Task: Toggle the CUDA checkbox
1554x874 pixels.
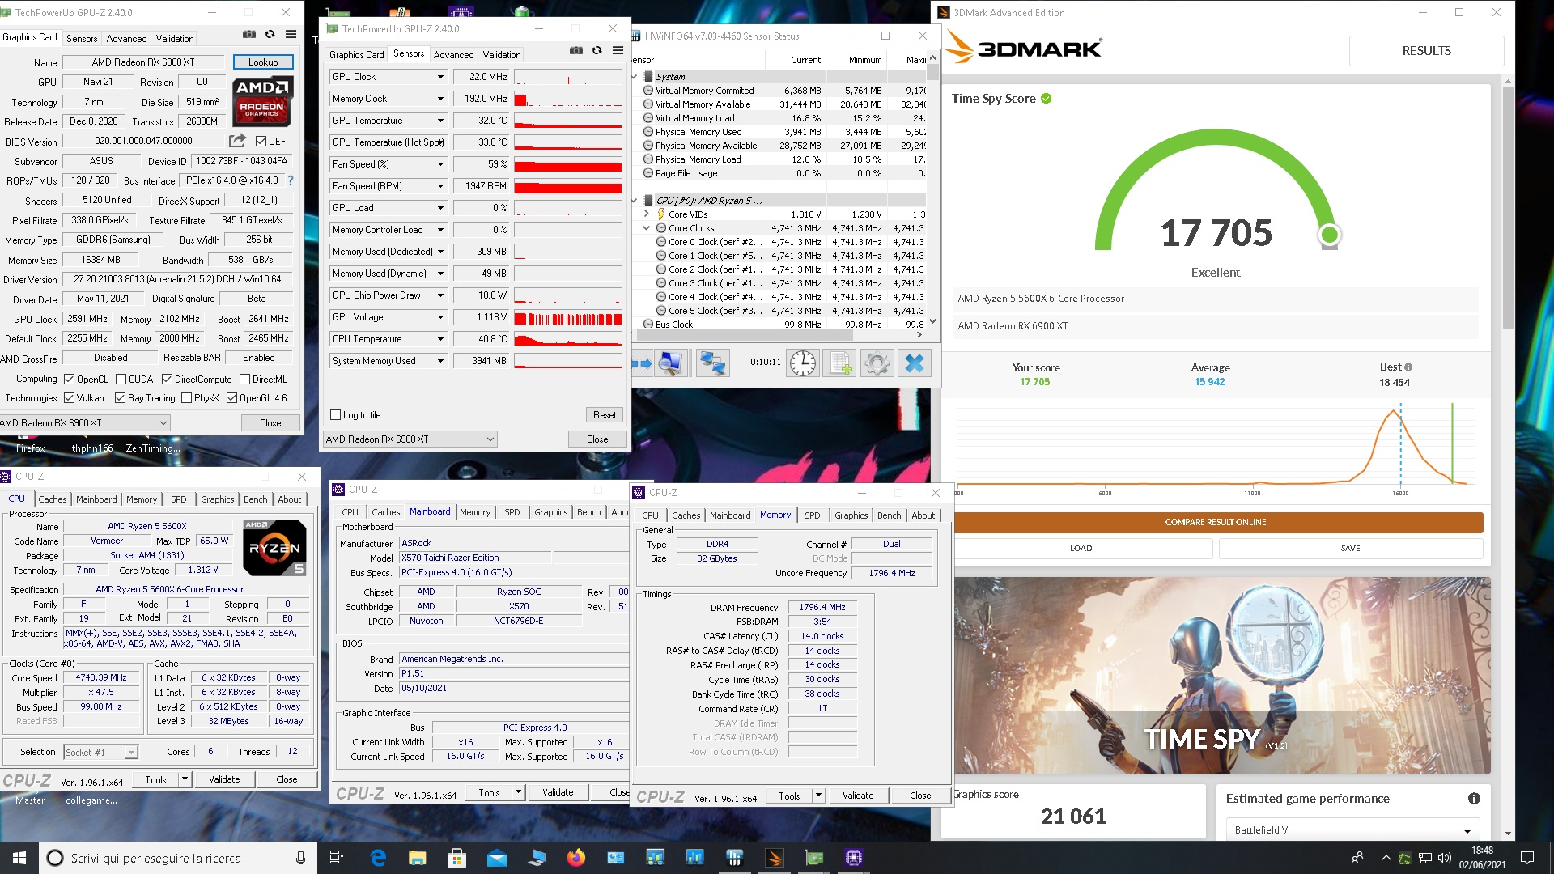Action: [x=121, y=380]
